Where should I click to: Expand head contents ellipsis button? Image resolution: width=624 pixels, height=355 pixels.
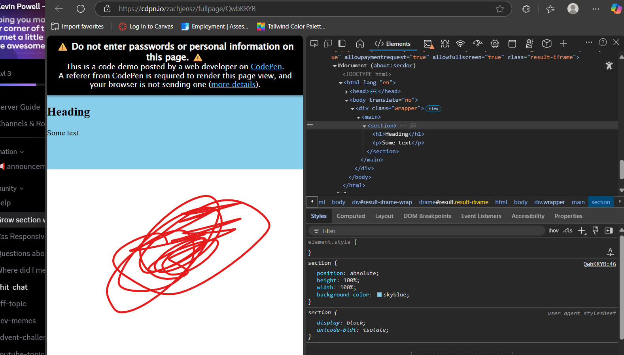click(x=373, y=91)
